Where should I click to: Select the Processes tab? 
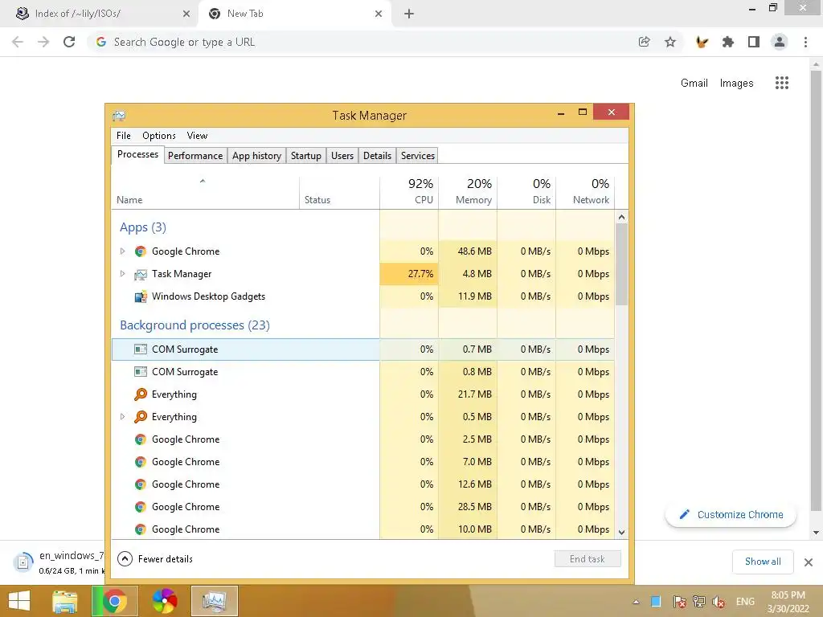click(x=137, y=154)
